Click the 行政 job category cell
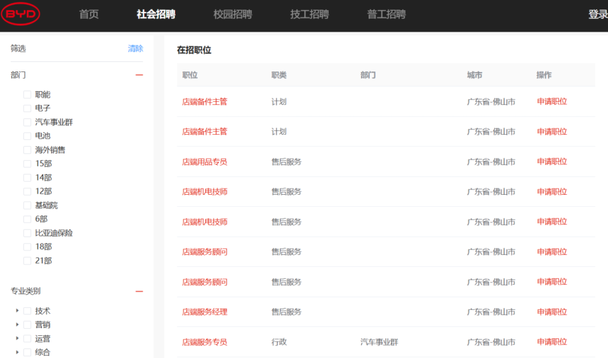This screenshot has height=358, width=608. tap(279, 342)
